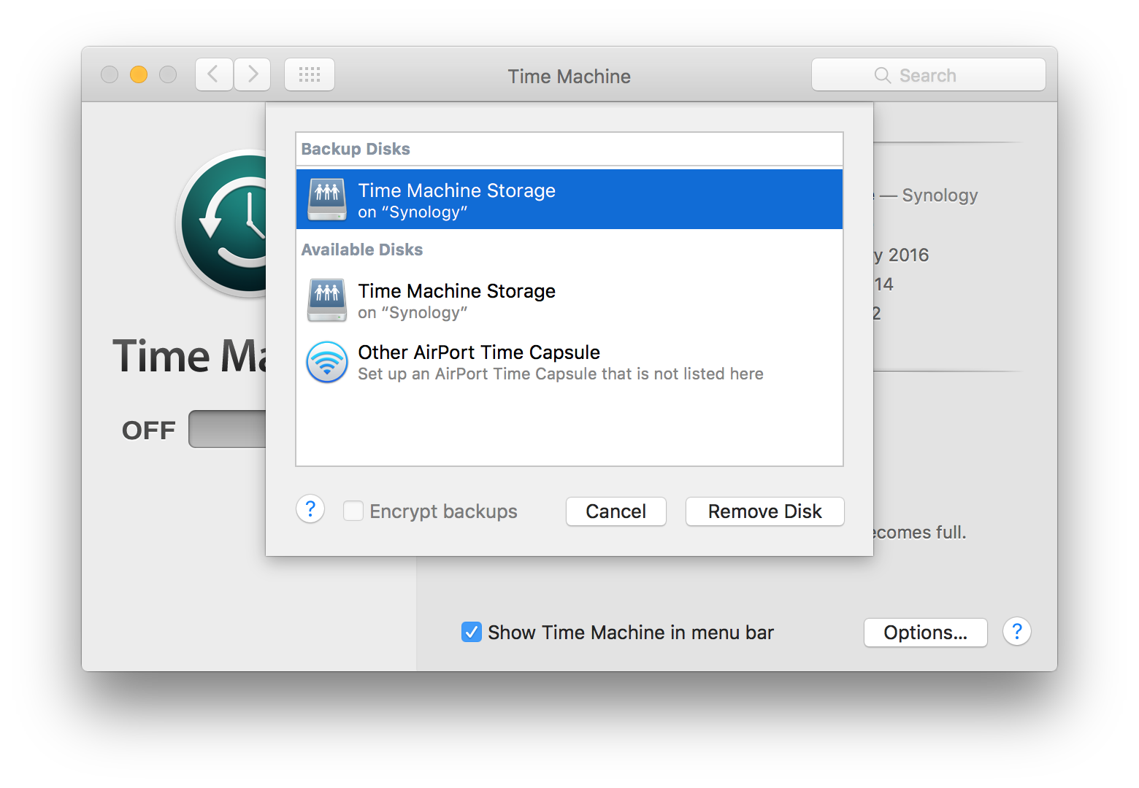This screenshot has width=1139, height=788.
Task: Select Time Machine Storage under Available Disks
Action: tap(569, 301)
